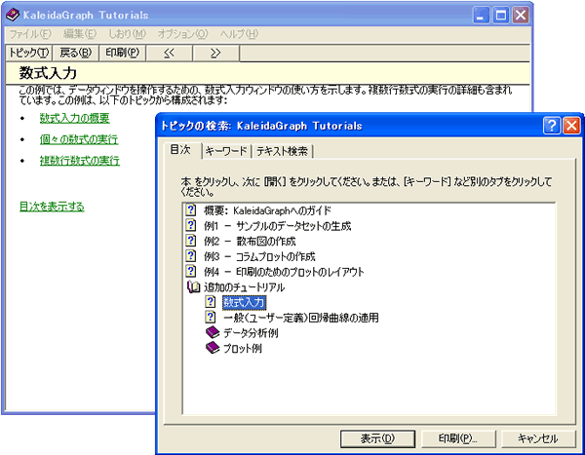Close the KaleidaGraph Tutorials window

pos(521,16)
